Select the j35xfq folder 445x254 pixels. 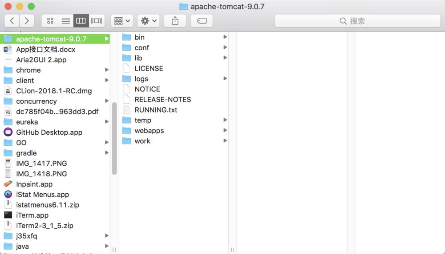click(x=55, y=236)
